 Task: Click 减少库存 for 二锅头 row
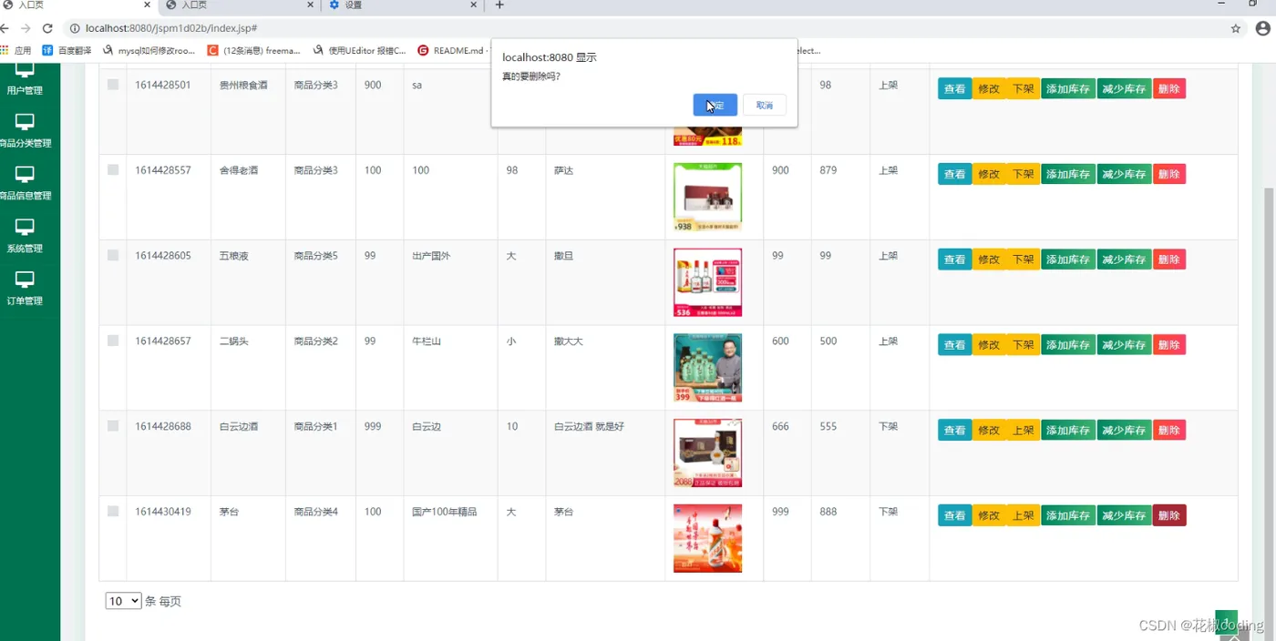tap(1124, 345)
